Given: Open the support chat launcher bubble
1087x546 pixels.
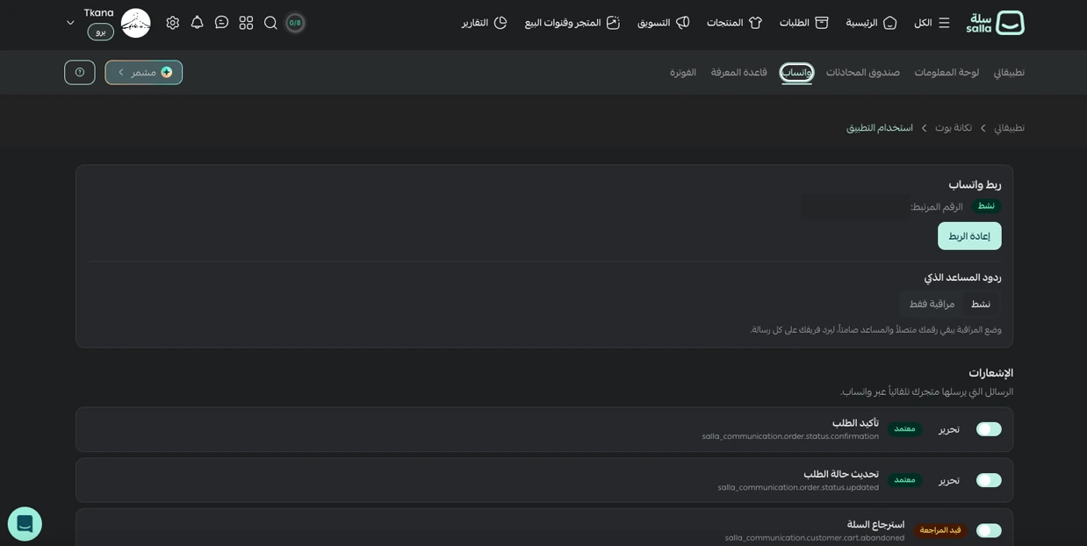Looking at the screenshot, I should click(x=25, y=524).
